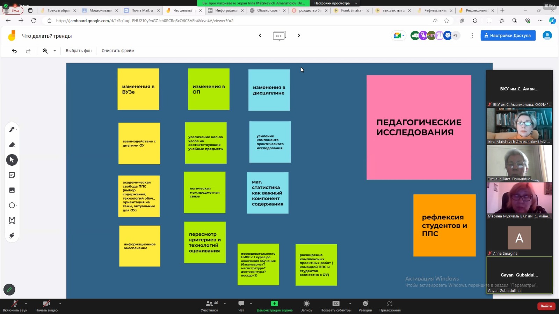This screenshot has width=559, height=314.
Task: Expand options arrow next to Участники
Action: pyautogui.click(x=225, y=304)
